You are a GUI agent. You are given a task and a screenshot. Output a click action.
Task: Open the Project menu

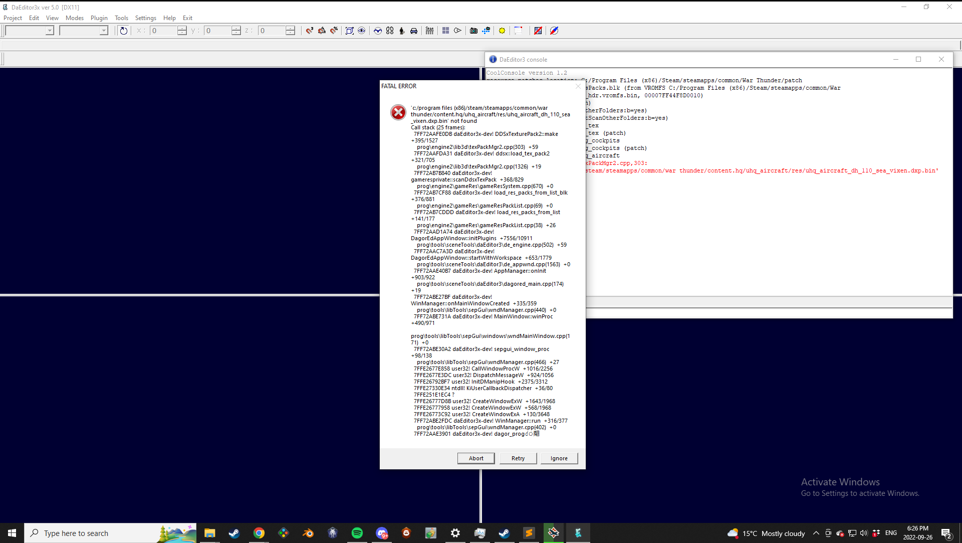click(x=13, y=18)
